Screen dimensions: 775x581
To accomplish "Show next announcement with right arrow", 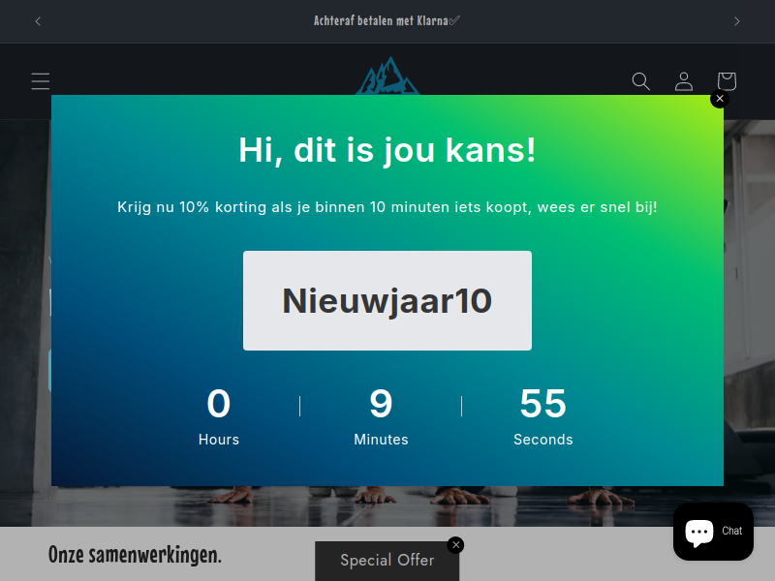I will 736,21.
